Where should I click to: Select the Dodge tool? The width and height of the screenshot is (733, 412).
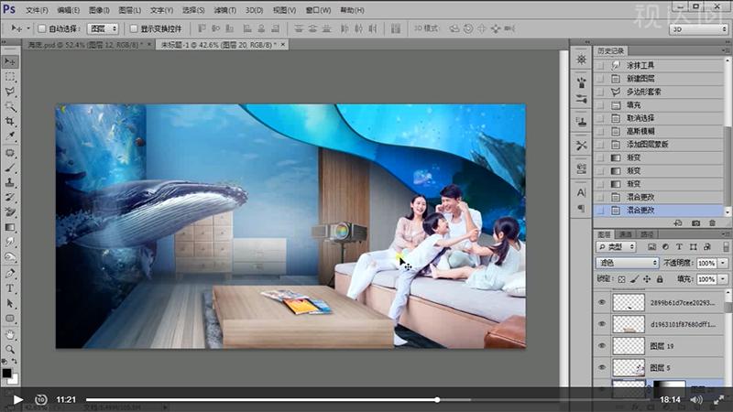10,257
